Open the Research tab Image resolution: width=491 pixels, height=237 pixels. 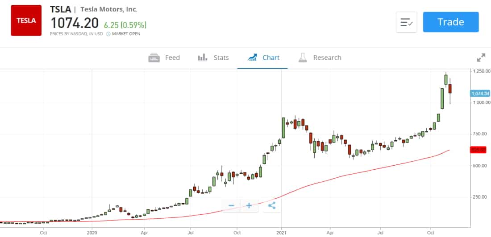click(x=320, y=58)
